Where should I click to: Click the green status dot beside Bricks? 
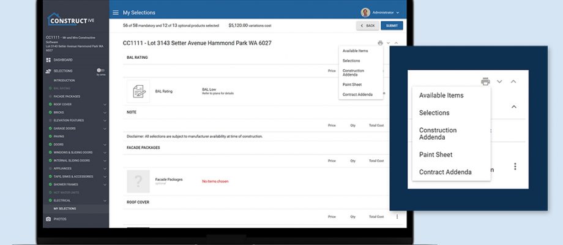[50, 113]
